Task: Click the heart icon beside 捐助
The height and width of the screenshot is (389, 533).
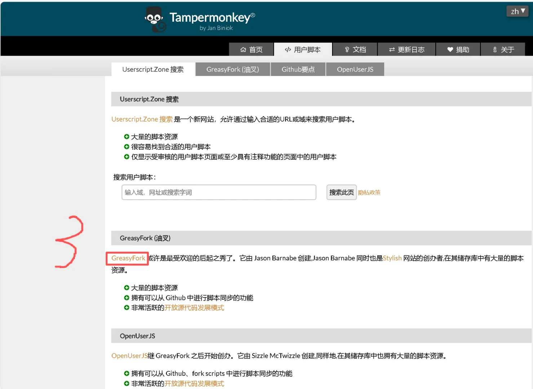Action: coord(450,50)
